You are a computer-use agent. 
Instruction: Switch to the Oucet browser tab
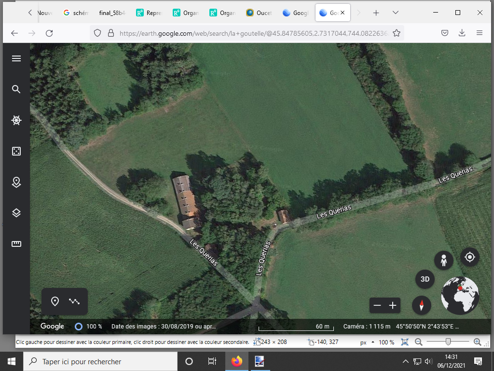click(x=259, y=13)
